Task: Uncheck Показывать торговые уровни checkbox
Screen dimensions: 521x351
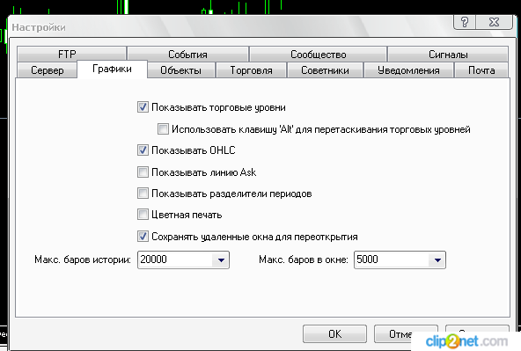Action: (x=143, y=107)
